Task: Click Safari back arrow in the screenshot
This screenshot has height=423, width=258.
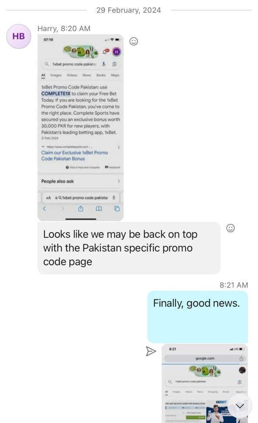Action: pyautogui.click(x=45, y=209)
